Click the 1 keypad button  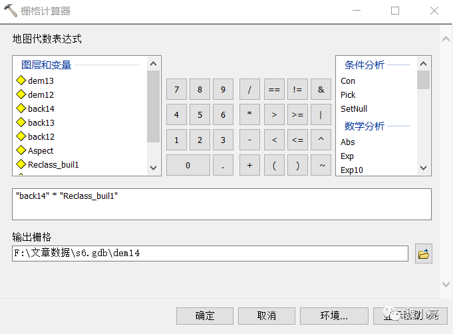(176, 140)
